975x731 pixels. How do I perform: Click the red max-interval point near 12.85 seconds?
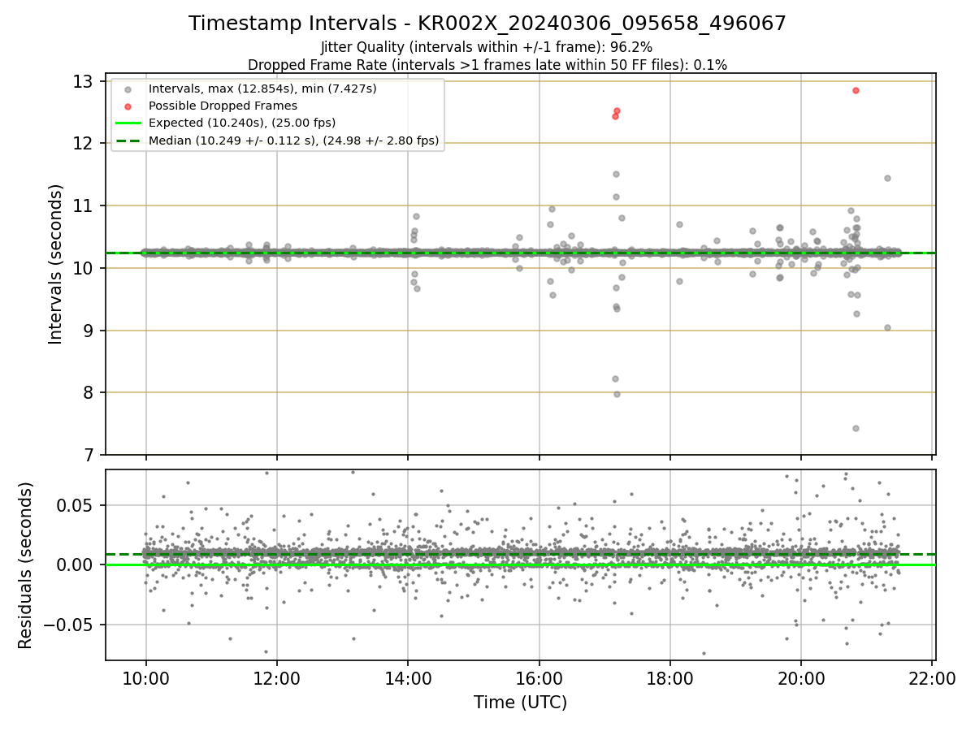coord(856,90)
